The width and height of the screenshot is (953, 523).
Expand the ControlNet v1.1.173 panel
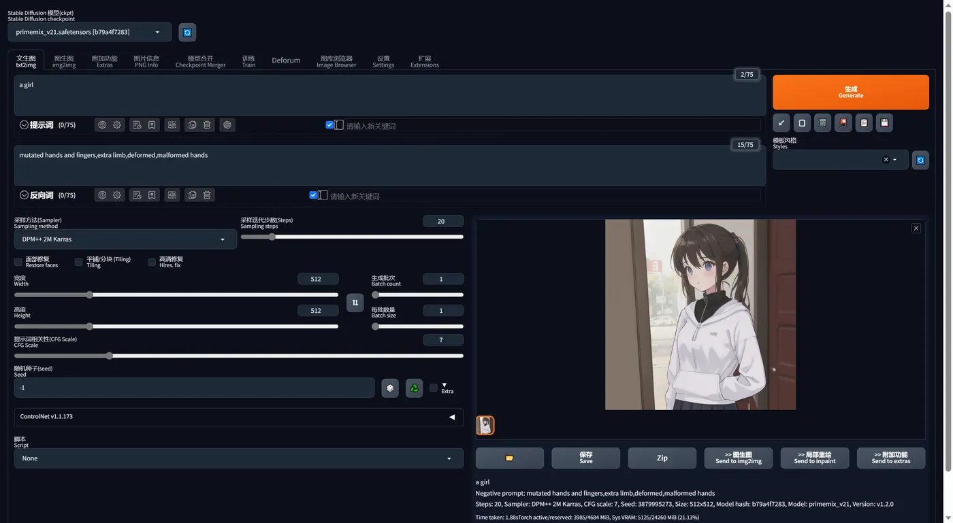click(238, 417)
